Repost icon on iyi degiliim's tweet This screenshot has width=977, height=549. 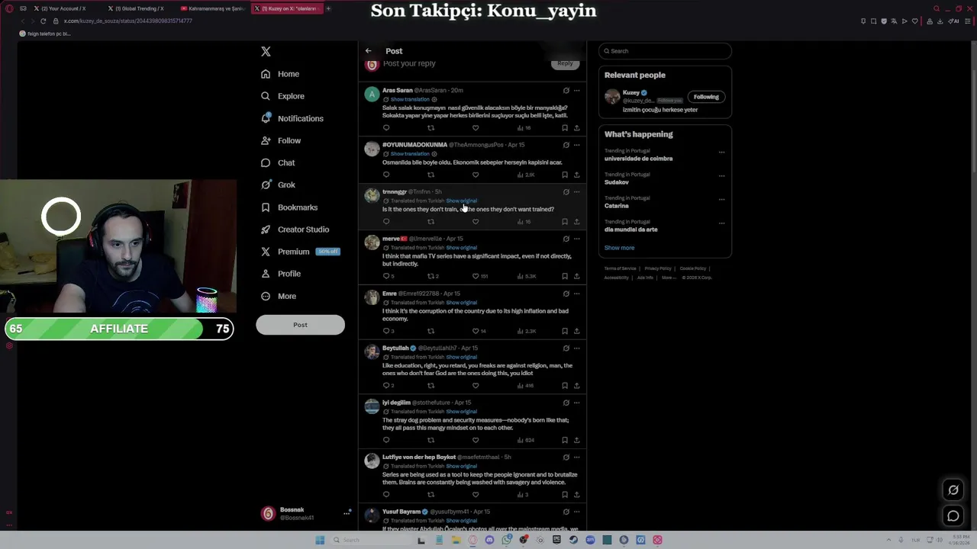pos(430,440)
